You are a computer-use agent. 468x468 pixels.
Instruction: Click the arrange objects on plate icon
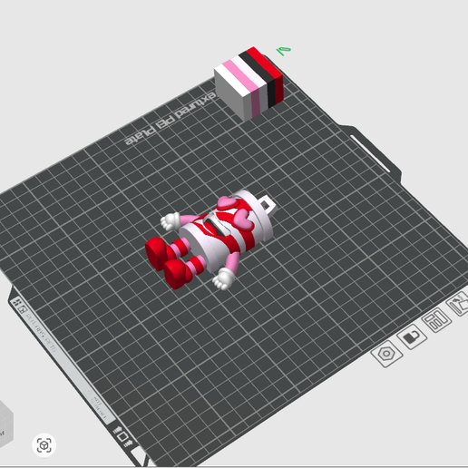coord(436,320)
